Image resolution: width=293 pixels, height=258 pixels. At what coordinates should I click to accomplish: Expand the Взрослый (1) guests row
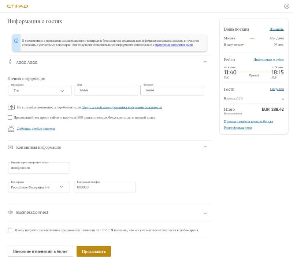click(x=254, y=99)
